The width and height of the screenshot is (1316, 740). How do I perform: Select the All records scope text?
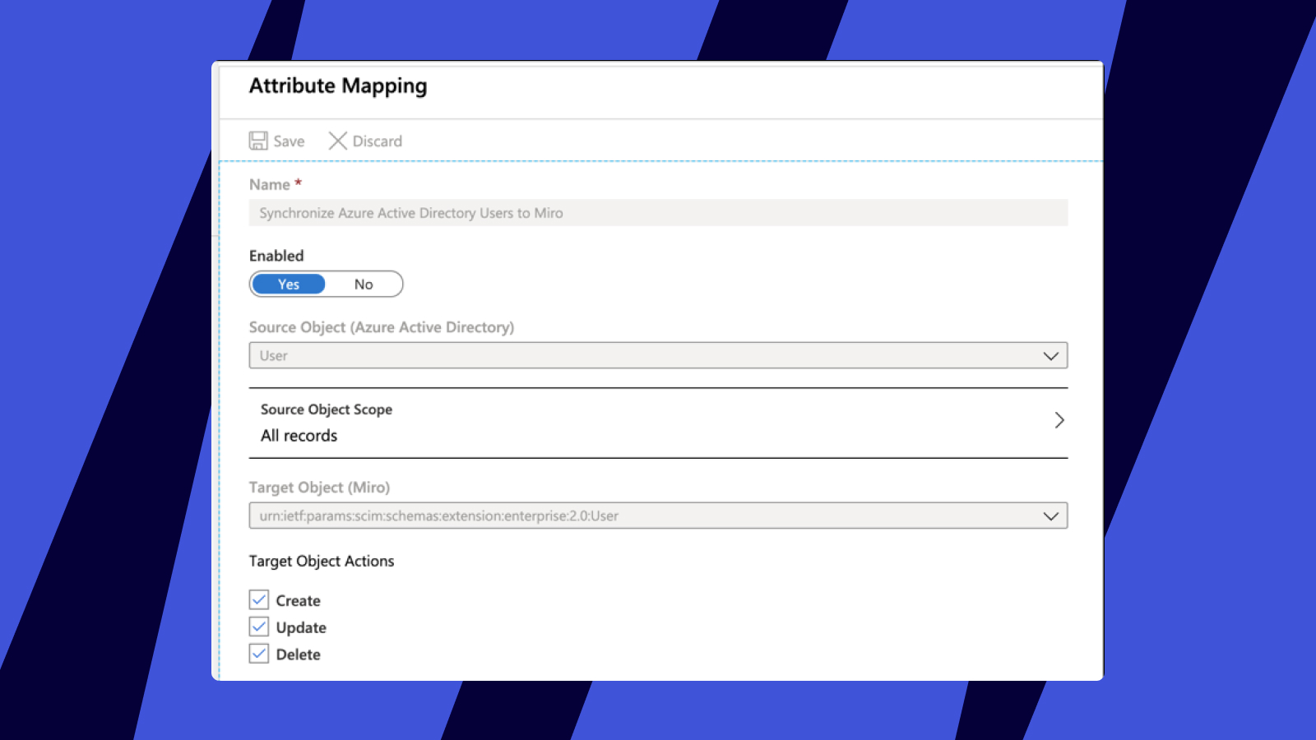pos(299,436)
